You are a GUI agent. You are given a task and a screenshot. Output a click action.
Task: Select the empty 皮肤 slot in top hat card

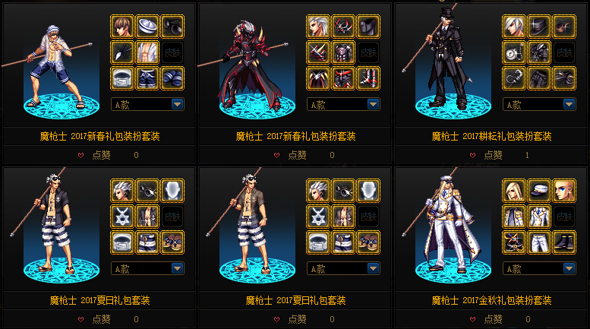564,52
